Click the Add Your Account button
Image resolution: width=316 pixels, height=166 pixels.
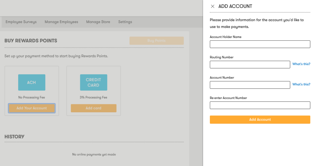point(32,108)
